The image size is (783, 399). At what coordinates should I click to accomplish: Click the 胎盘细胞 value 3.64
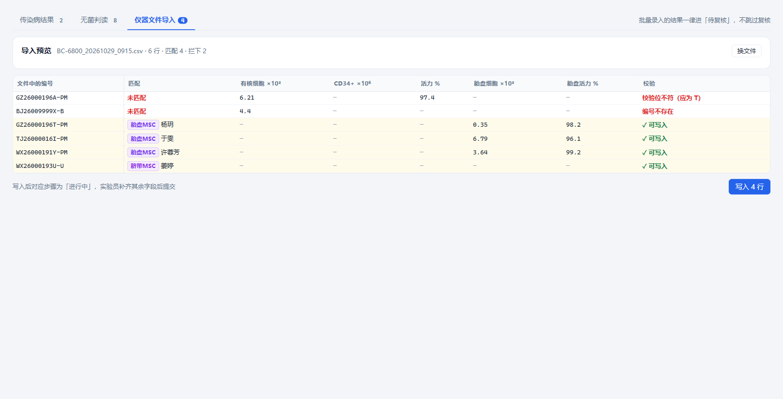click(x=480, y=152)
